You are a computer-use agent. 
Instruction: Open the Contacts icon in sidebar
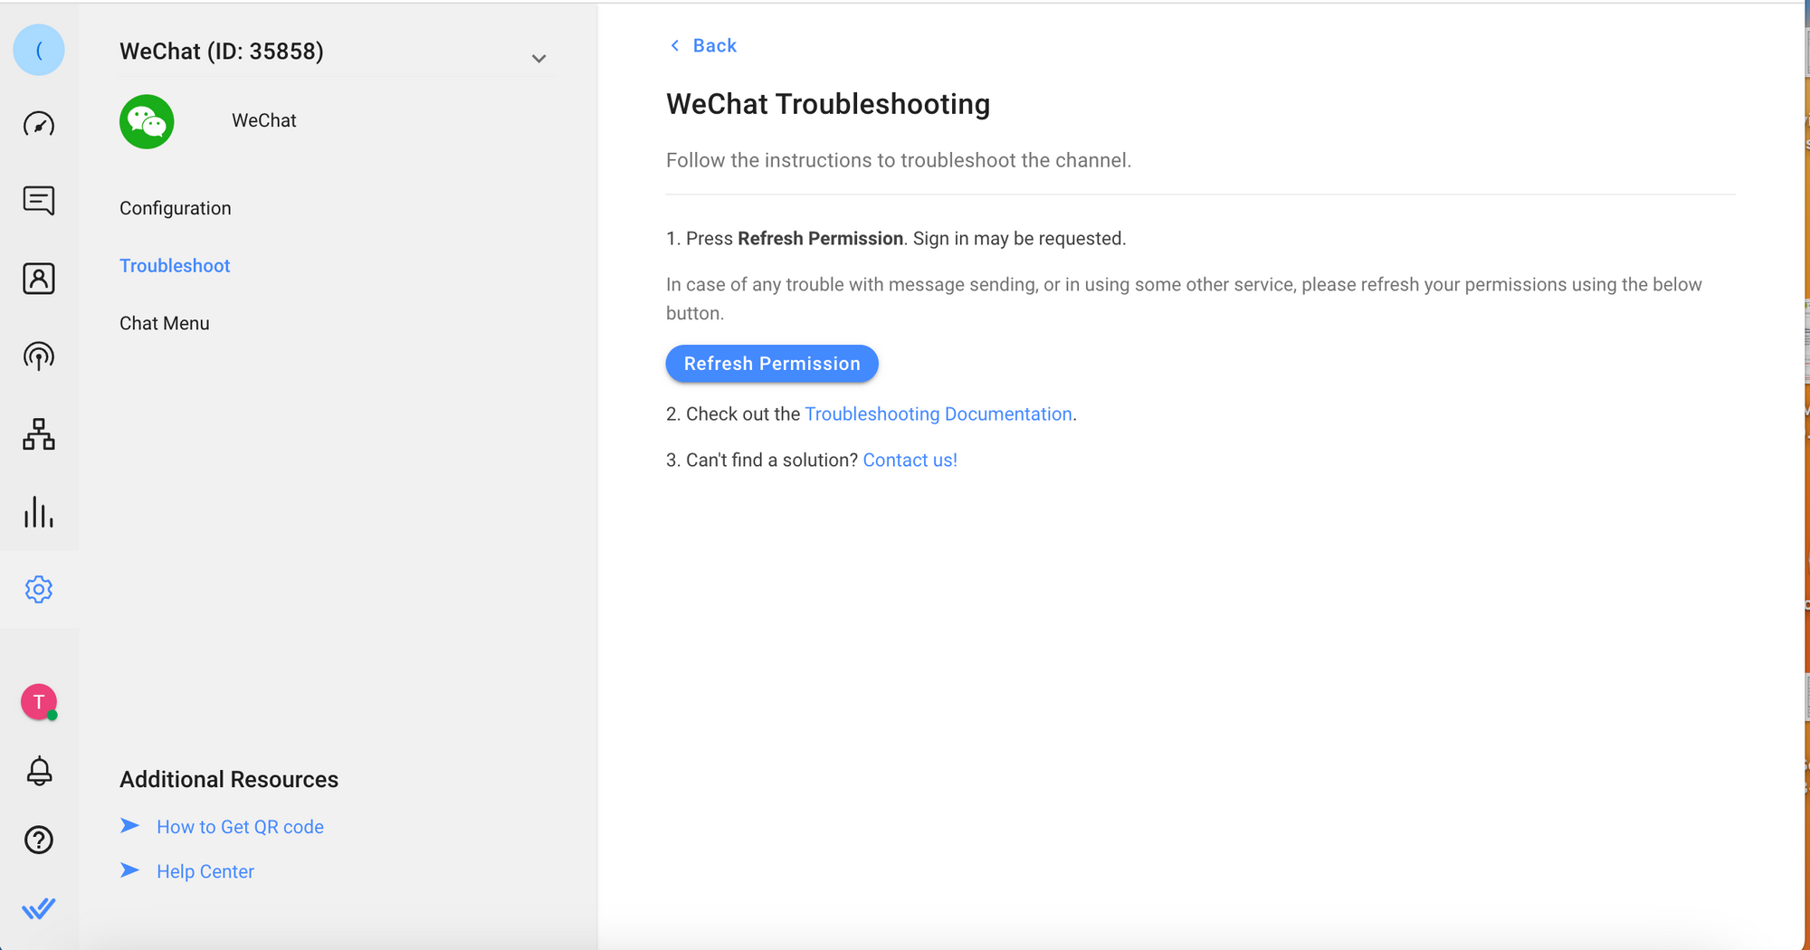(39, 279)
